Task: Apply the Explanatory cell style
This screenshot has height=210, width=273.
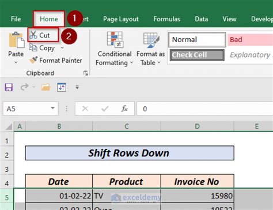Action: 251,55
